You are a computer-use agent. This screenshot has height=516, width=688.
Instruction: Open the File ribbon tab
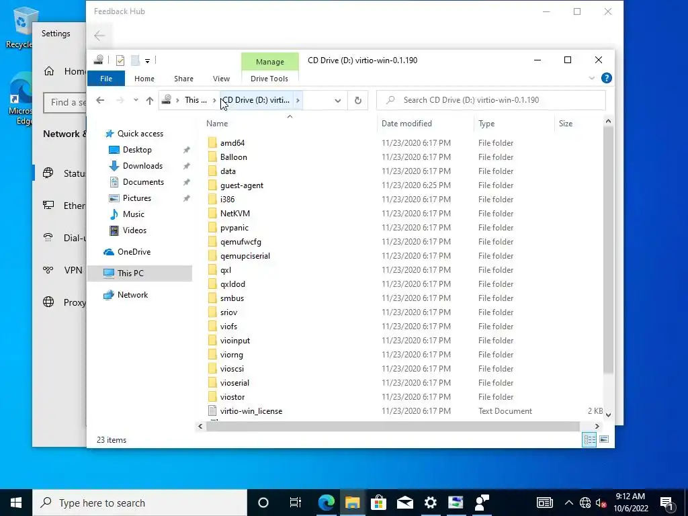tap(106, 79)
